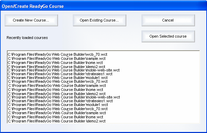The width and height of the screenshot is (207, 133).
Task: Select the first module1.wct entry
Action: pyautogui.click(x=58, y=78)
